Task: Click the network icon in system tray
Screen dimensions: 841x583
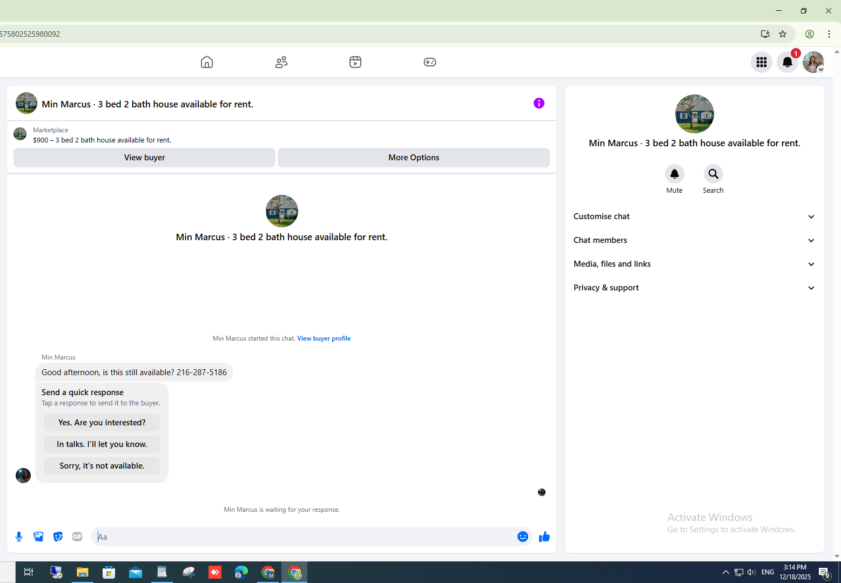Action: (x=739, y=572)
